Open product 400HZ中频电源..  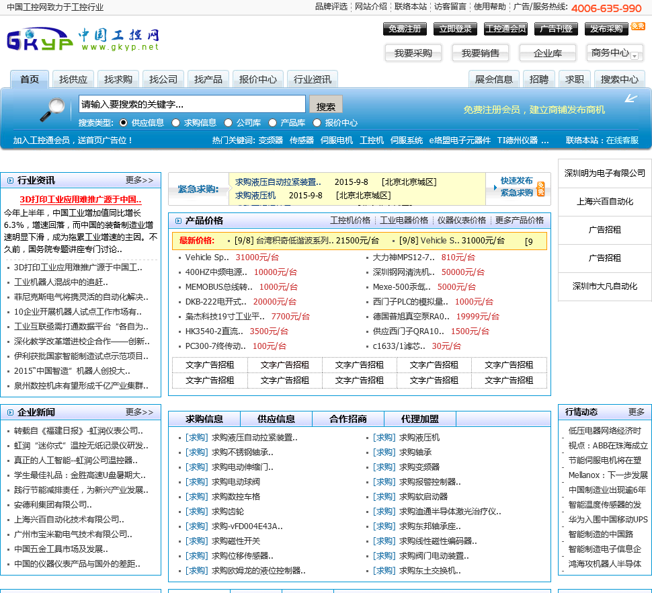pyautogui.click(x=216, y=272)
